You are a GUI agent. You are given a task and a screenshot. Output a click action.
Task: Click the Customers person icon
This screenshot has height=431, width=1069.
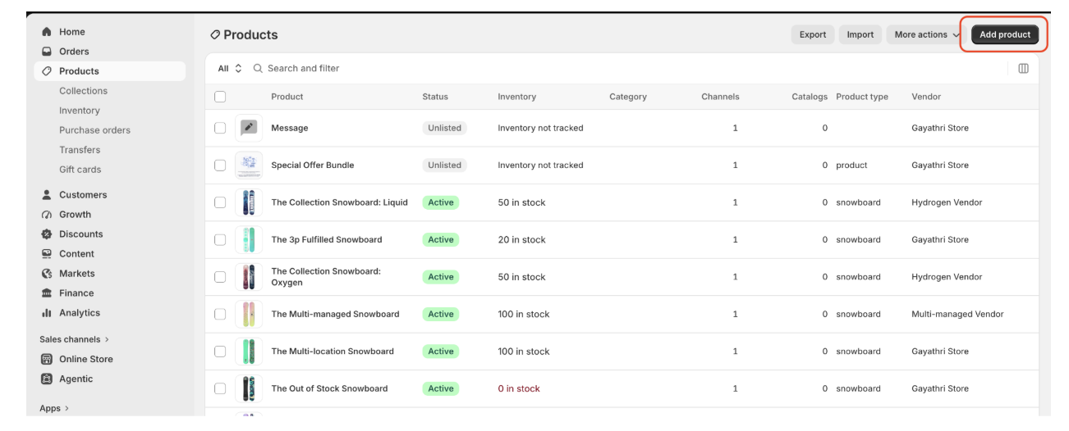click(47, 195)
